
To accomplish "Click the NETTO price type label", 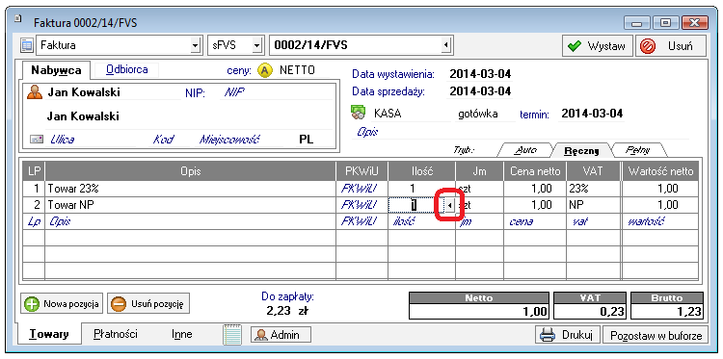I will (x=298, y=70).
